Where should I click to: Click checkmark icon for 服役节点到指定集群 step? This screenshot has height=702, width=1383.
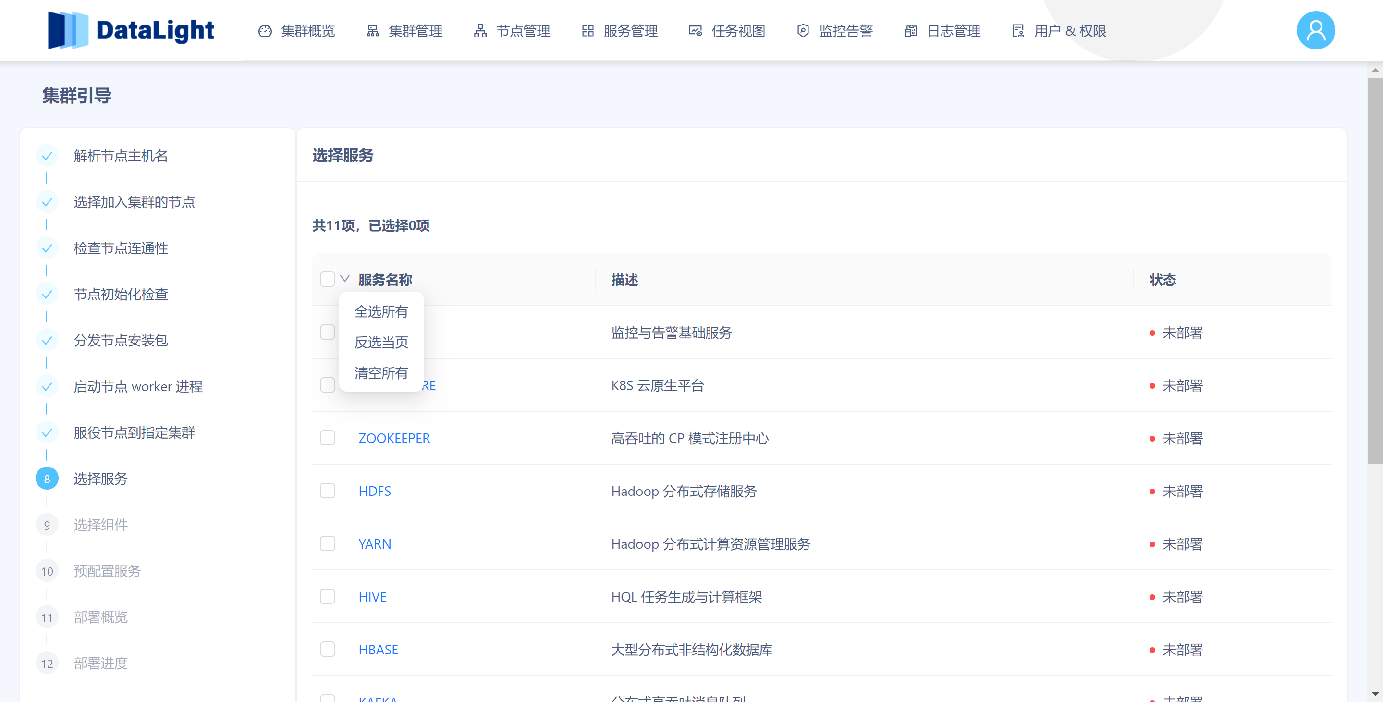47,433
